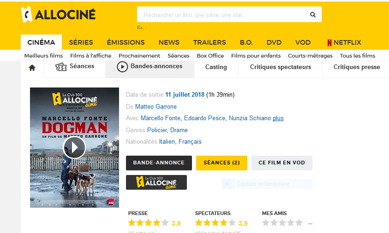This screenshot has width=389, height=233.
Task: Open the Box Office submenu link
Action: (210, 56)
